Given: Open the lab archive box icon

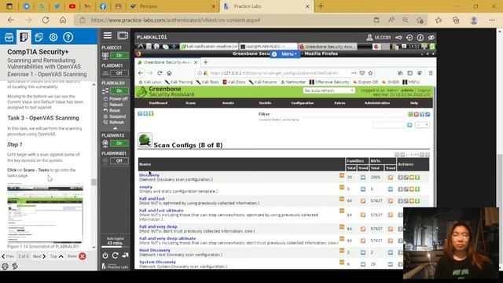Looking at the screenshot, I should coord(9,37).
